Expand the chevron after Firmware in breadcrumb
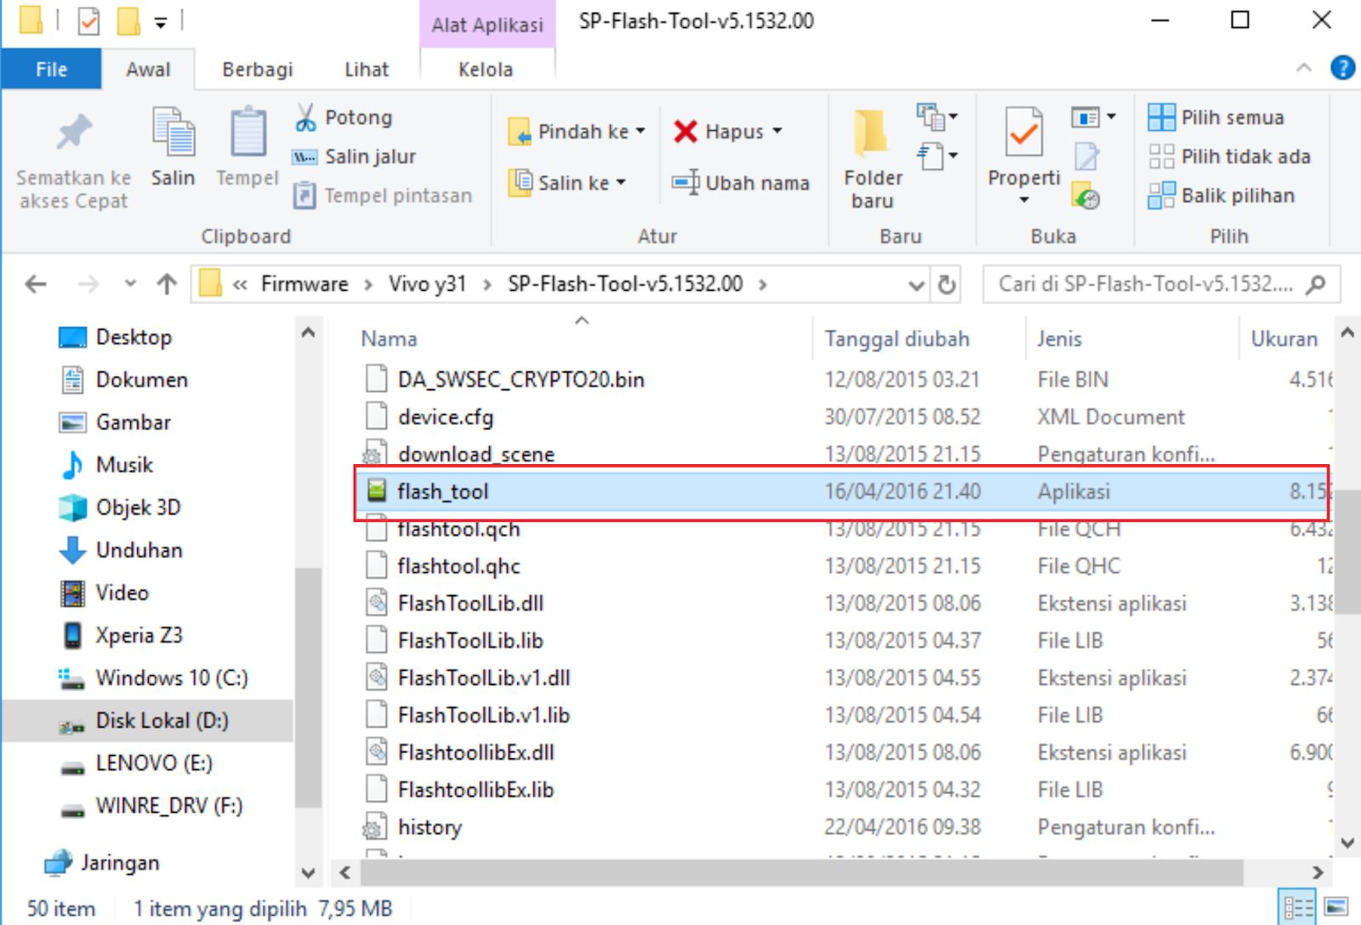The image size is (1361, 925). click(368, 284)
